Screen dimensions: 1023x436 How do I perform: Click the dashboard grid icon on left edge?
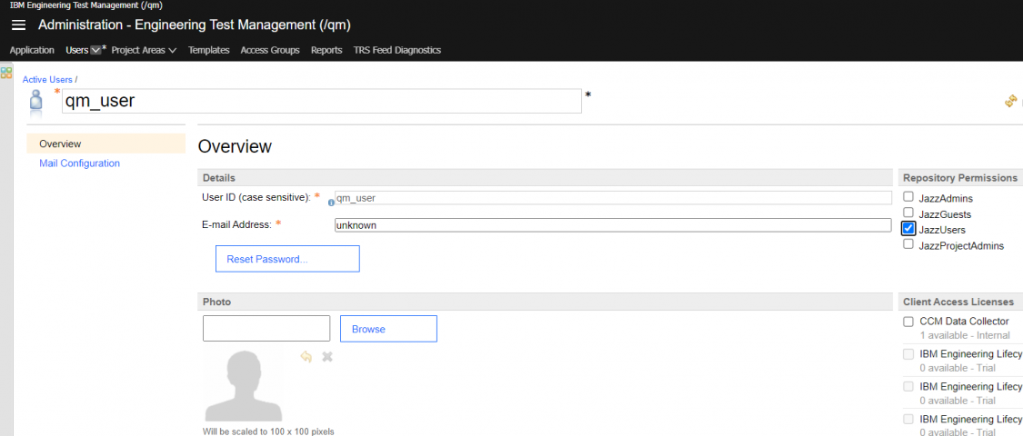click(x=6, y=73)
